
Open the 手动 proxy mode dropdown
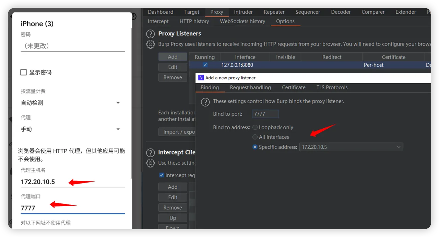[118, 129]
